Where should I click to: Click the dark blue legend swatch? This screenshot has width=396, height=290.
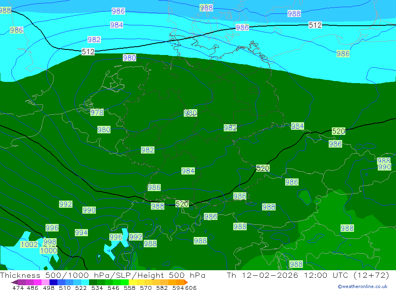(53, 282)
